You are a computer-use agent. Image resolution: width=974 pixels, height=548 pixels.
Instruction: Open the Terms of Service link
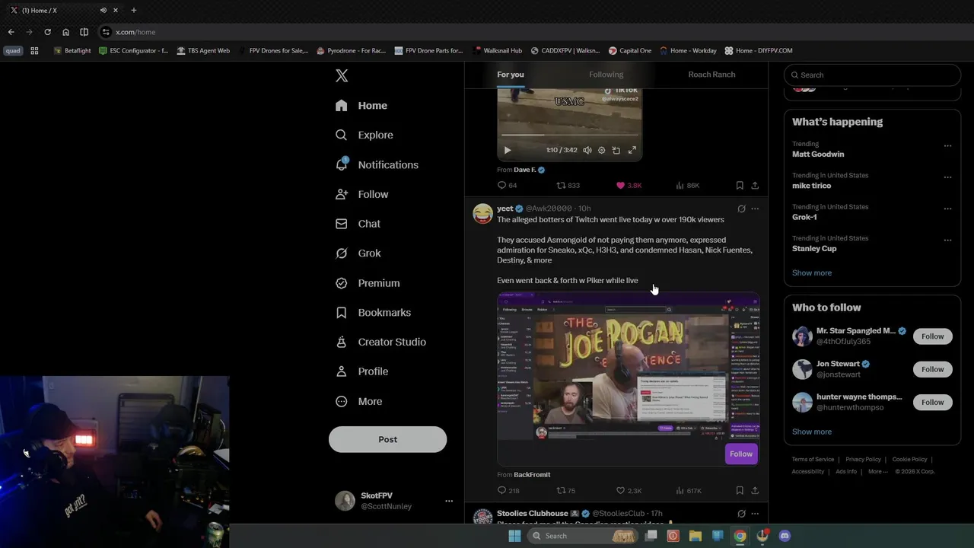click(x=813, y=460)
